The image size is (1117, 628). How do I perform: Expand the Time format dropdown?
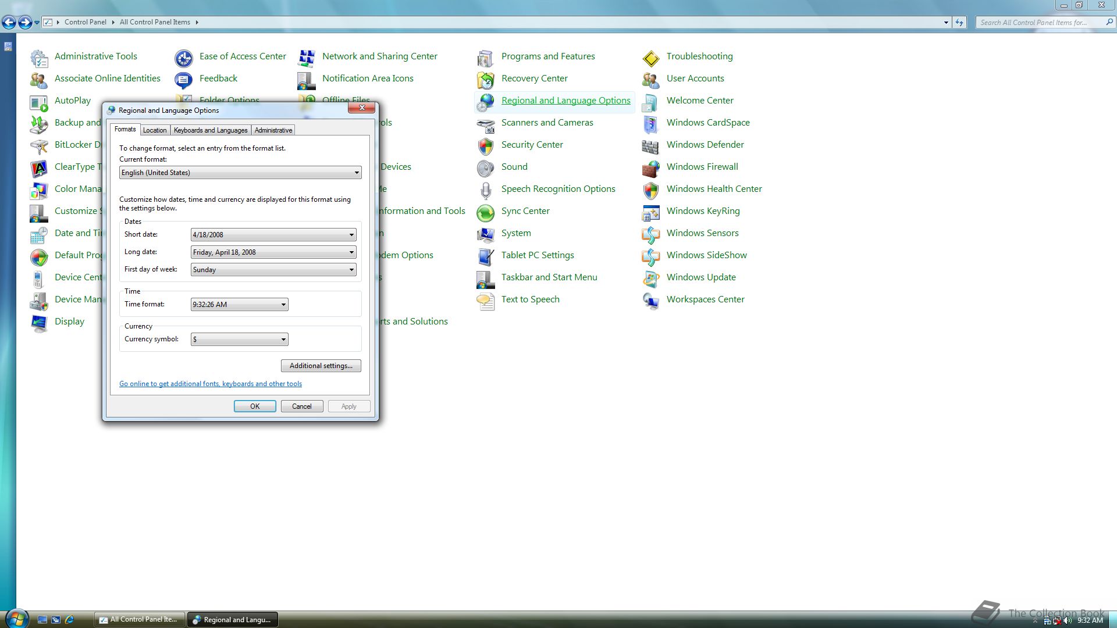click(x=240, y=305)
